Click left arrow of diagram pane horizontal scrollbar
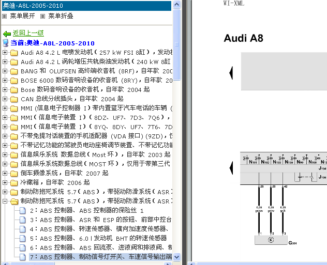Viewport: 327px width, 265px height. (191, 263)
